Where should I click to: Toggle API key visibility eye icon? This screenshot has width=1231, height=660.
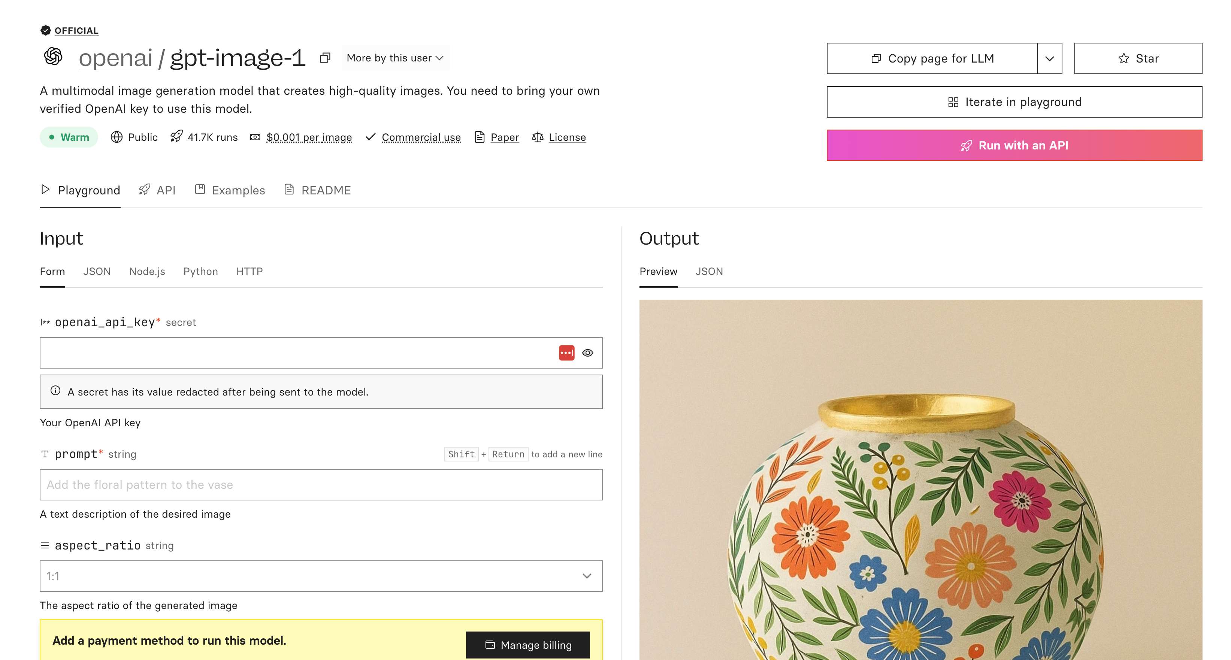(x=587, y=353)
